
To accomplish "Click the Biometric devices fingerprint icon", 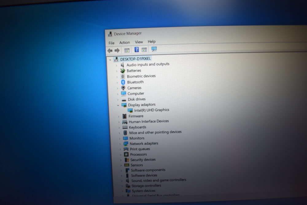I will click(x=123, y=77).
